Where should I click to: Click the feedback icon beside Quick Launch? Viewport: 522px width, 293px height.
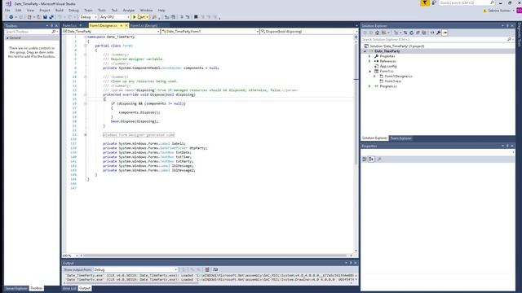point(434,3)
